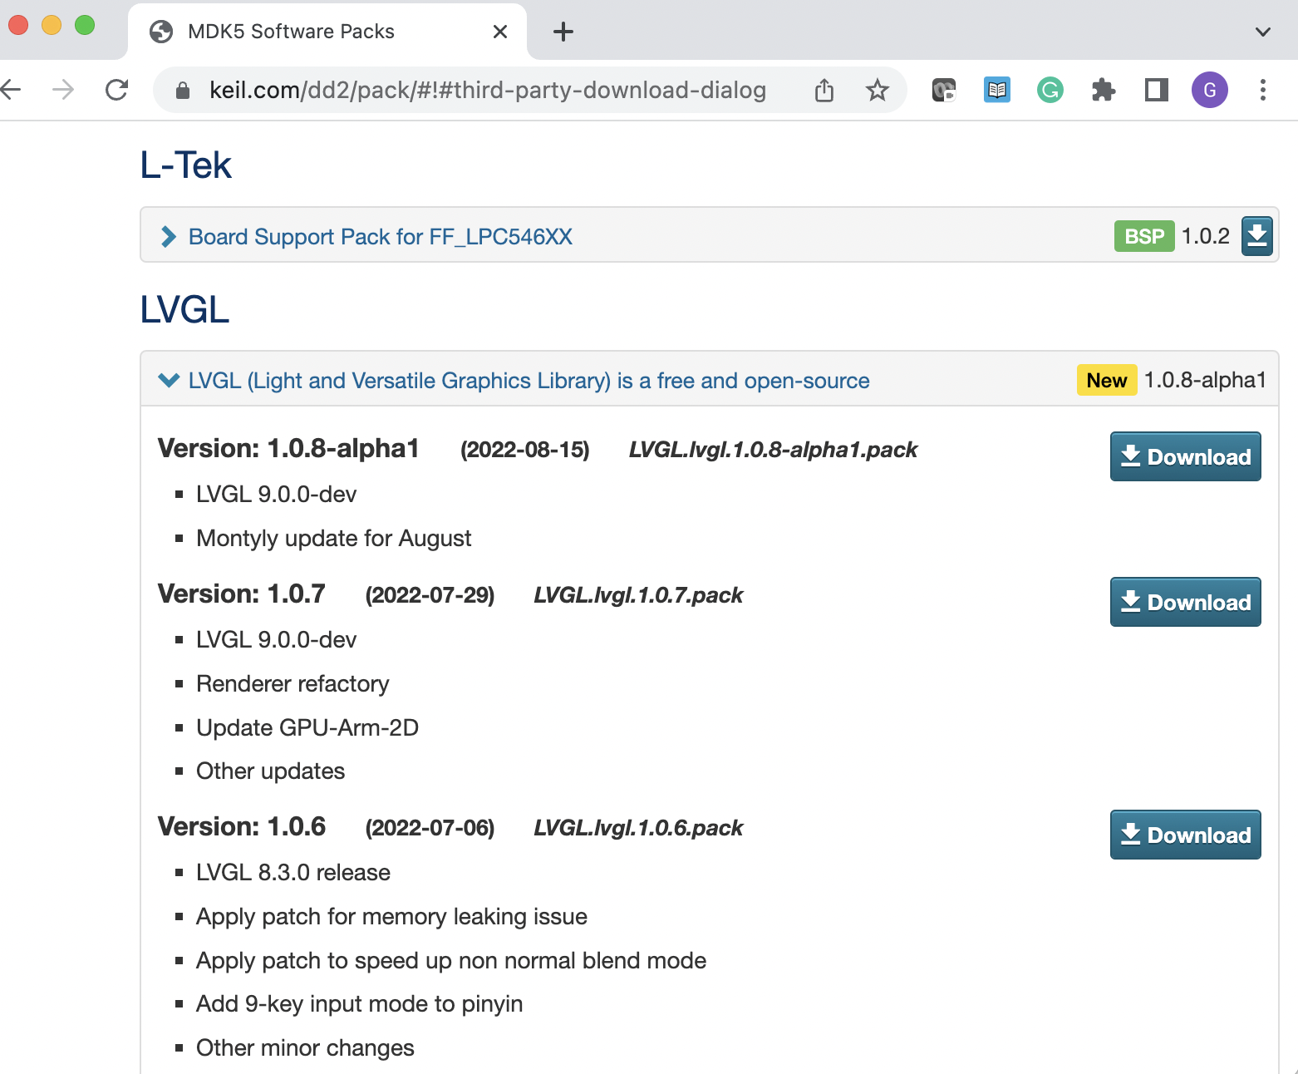Viewport: 1298px width, 1074px height.
Task: Open the Chrome extensions puzzle icon
Action: 1103,90
